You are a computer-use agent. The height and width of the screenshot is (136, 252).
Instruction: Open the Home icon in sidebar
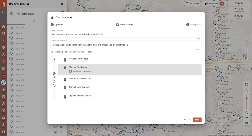pos(4,26)
